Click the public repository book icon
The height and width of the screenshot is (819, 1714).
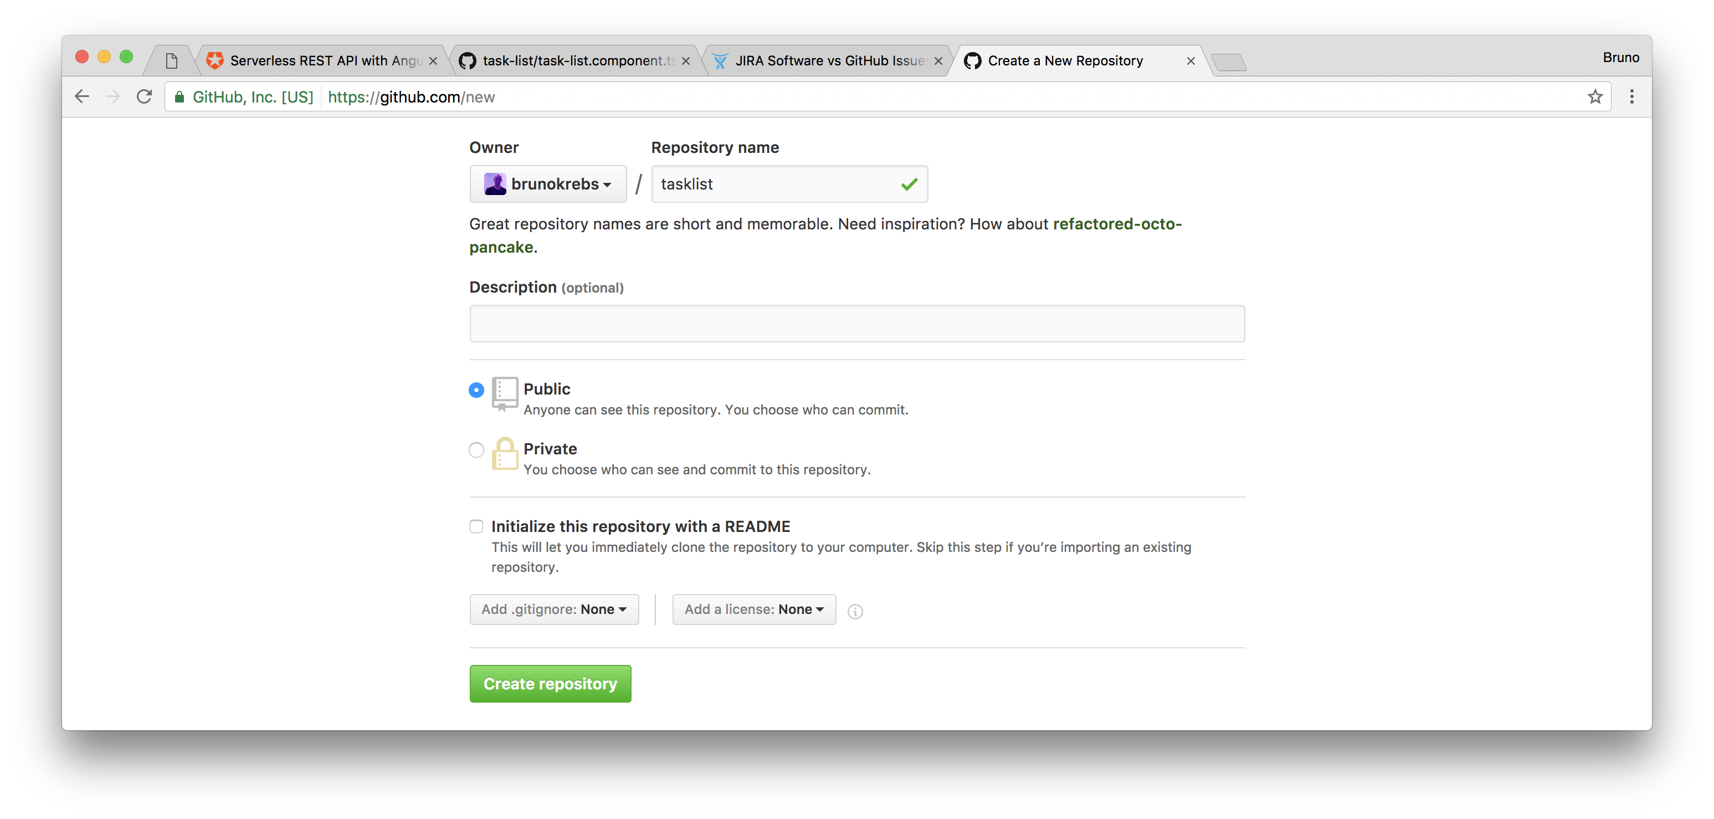click(504, 393)
